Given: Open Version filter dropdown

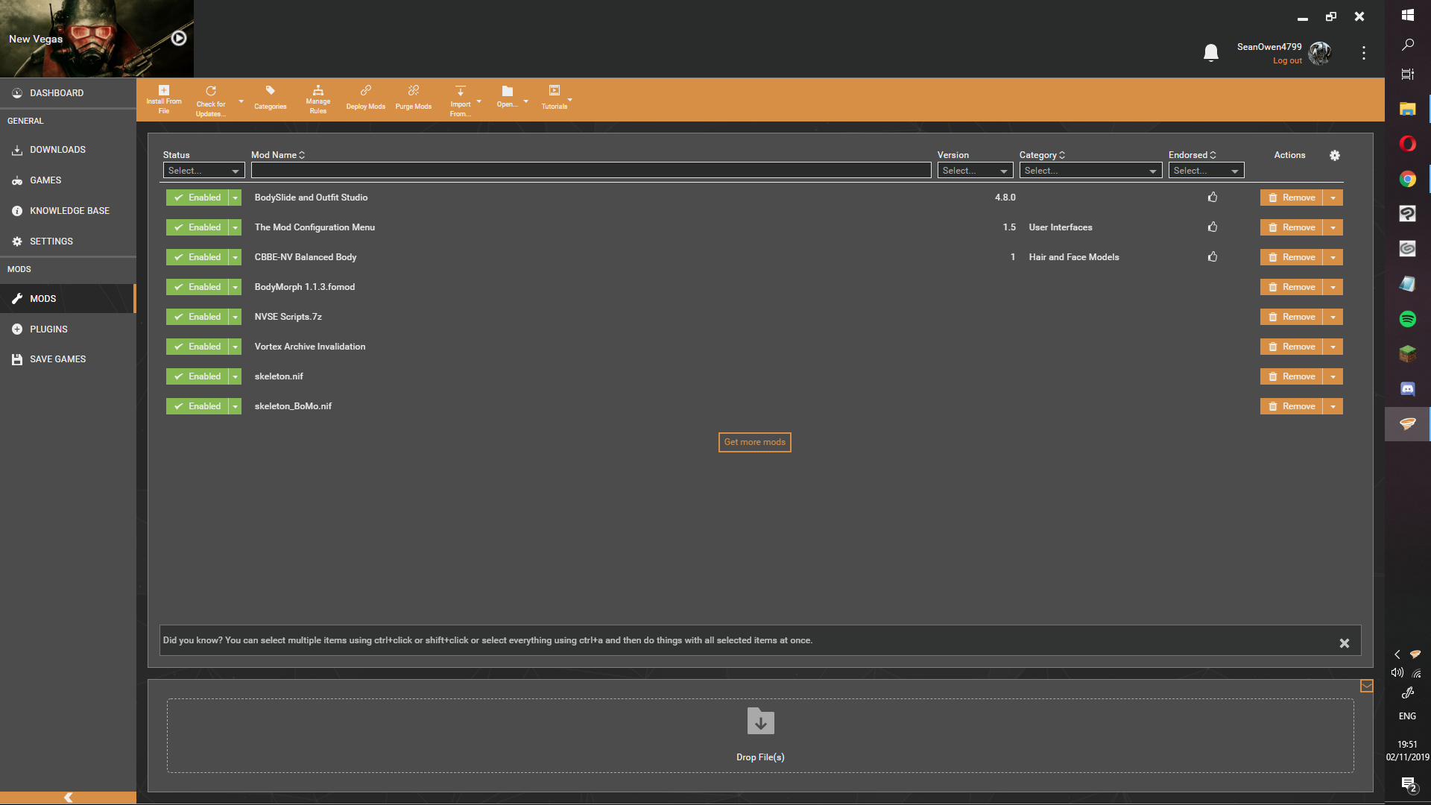Looking at the screenshot, I should coord(975,171).
